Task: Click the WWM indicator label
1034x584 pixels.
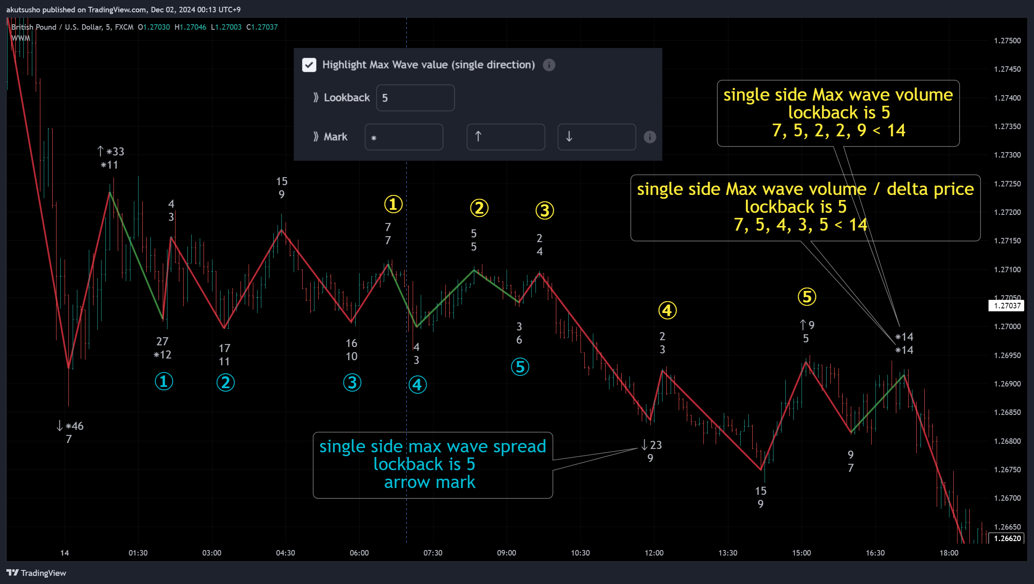Action: tap(21, 38)
